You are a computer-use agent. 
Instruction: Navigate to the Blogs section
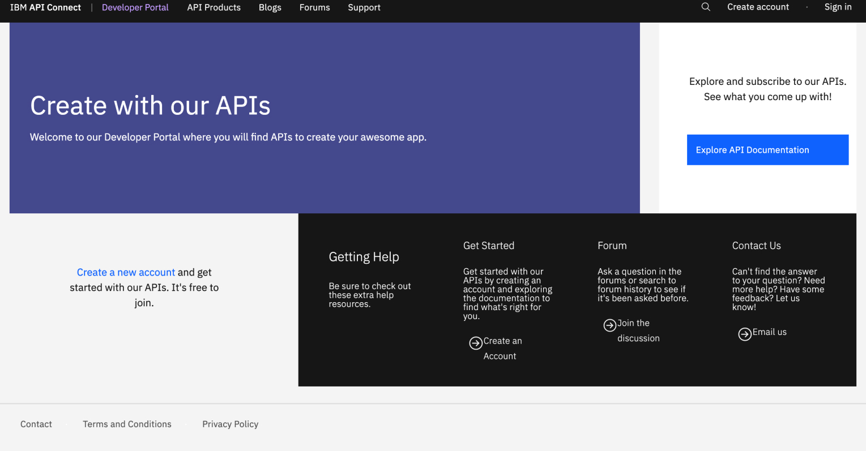pos(270,7)
